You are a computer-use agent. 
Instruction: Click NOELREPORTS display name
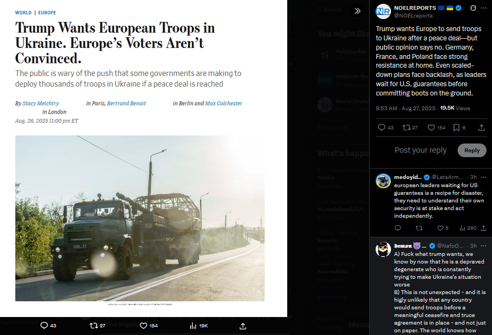[415, 8]
